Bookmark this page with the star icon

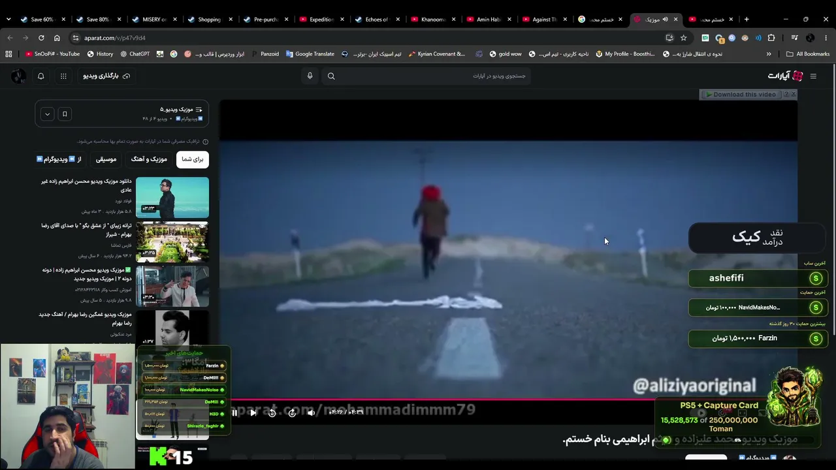click(x=684, y=38)
